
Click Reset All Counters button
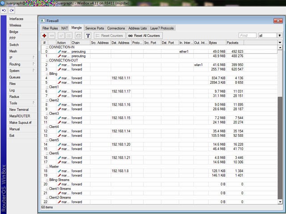pyautogui.click(x=144, y=36)
